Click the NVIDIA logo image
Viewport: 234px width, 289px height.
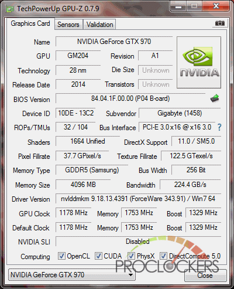(199, 62)
